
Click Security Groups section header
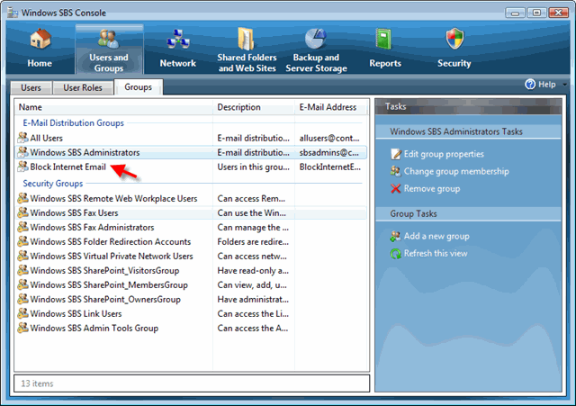click(53, 183)
